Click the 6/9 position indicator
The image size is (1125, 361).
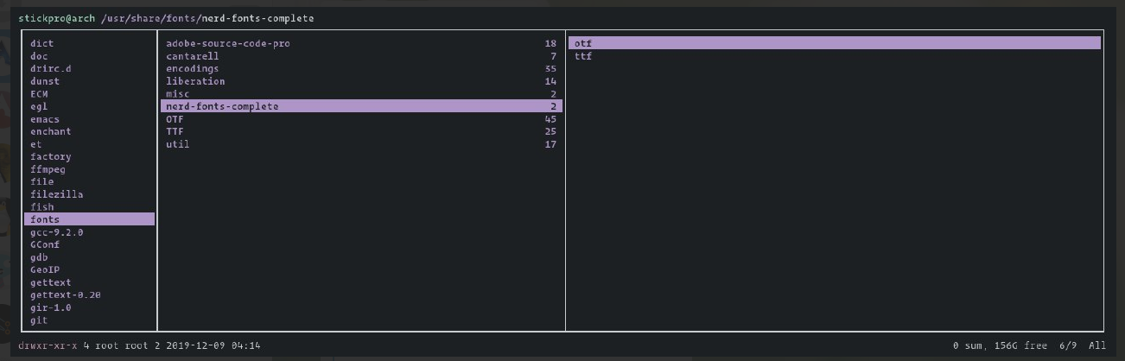coord(1067,345)
